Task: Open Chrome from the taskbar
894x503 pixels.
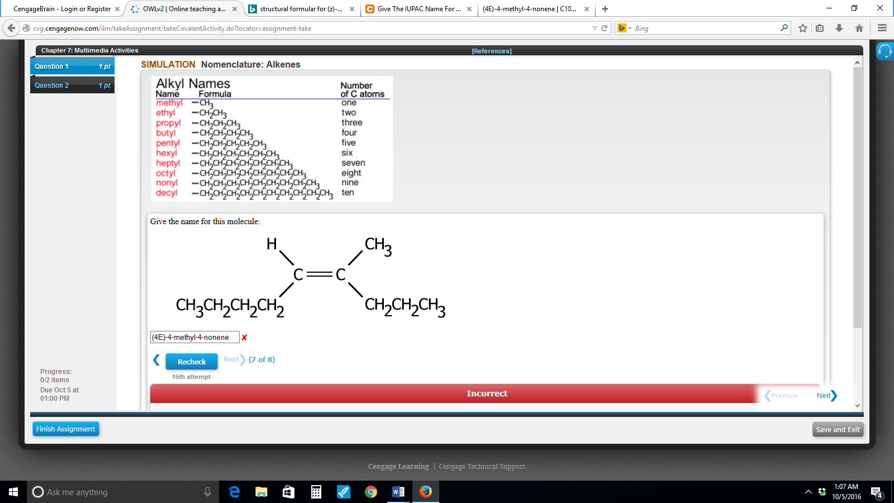Action: pos(370,492)
